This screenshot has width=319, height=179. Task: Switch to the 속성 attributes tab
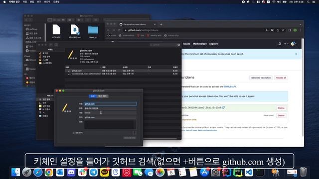click(93, 96)
